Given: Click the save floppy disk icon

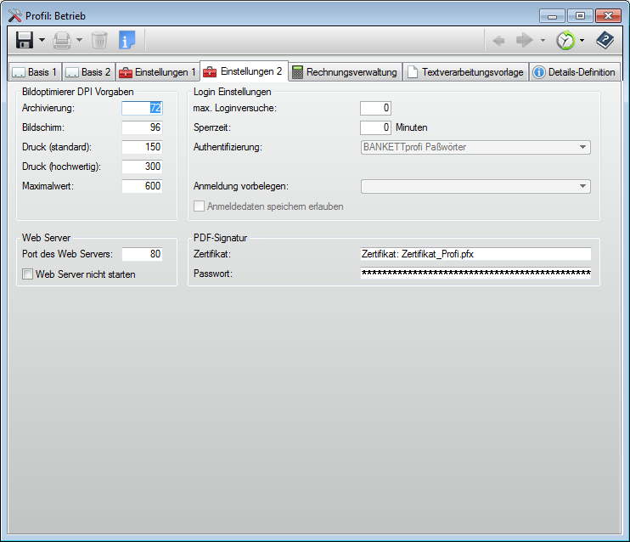Looking at the screenshot, I should pyautogui.click(x=25, y=40).
